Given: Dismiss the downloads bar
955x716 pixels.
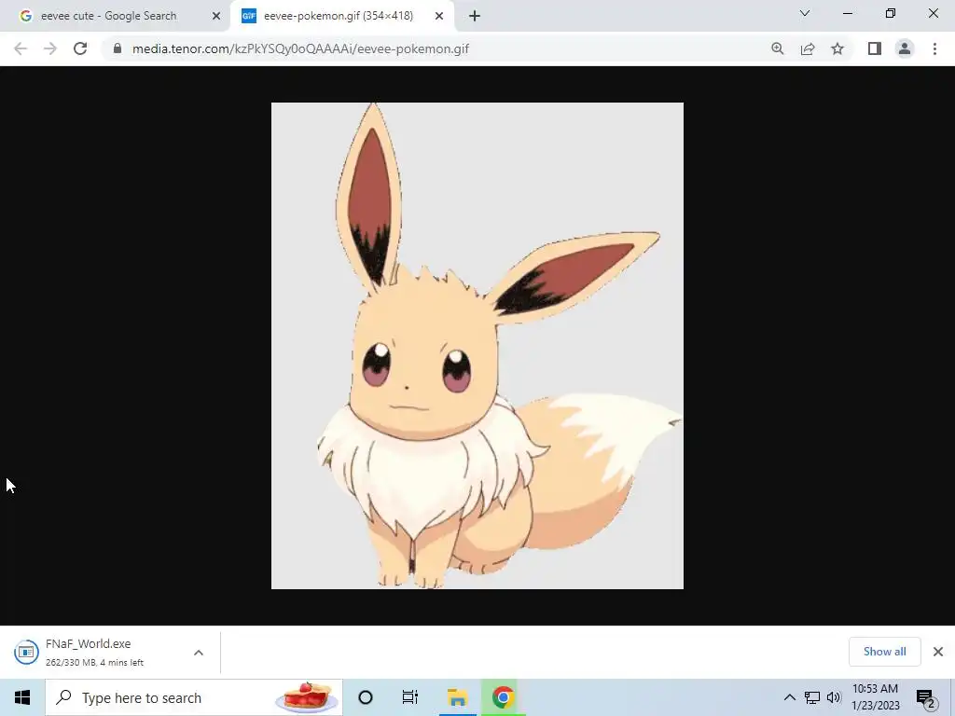Looking at the screenshot, I should pyautogui.click(x=938, y=652).
